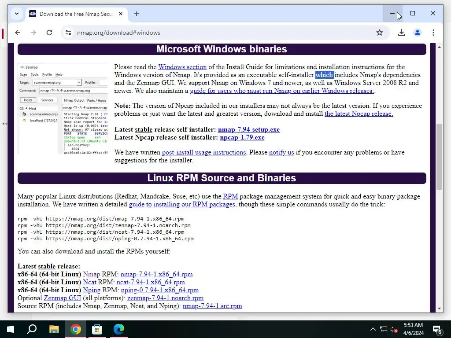Viewport: 451px width, 338px height.
Task: Open the taskbar clock showing 5:53 AM
Action: (x=413, y=329)
